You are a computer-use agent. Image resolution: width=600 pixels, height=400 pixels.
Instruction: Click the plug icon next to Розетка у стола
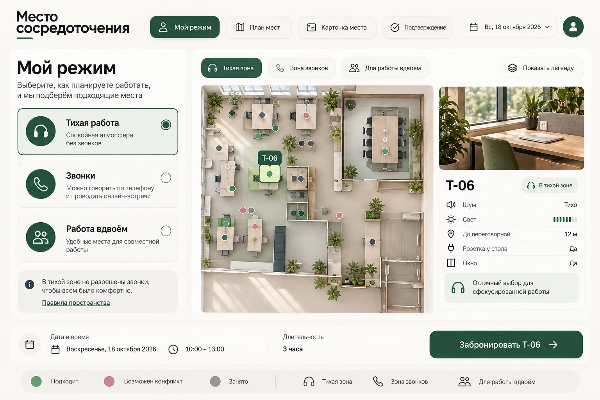[451, 248]
